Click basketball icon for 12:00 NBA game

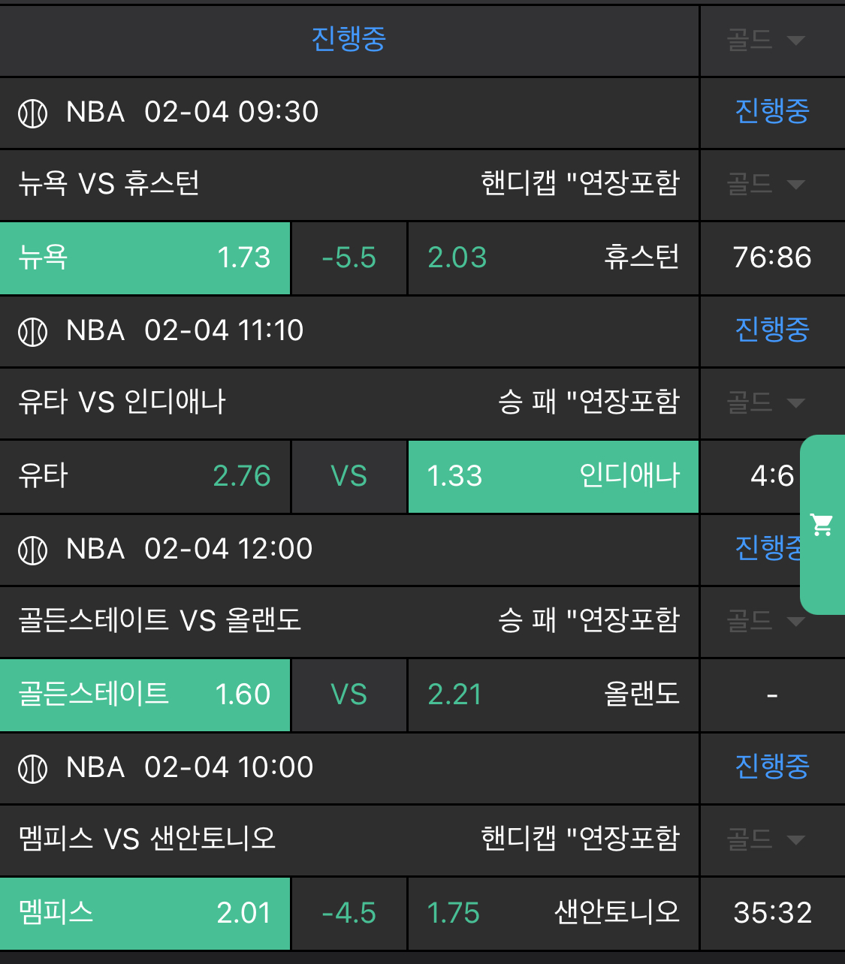click(x=32, y=550)
